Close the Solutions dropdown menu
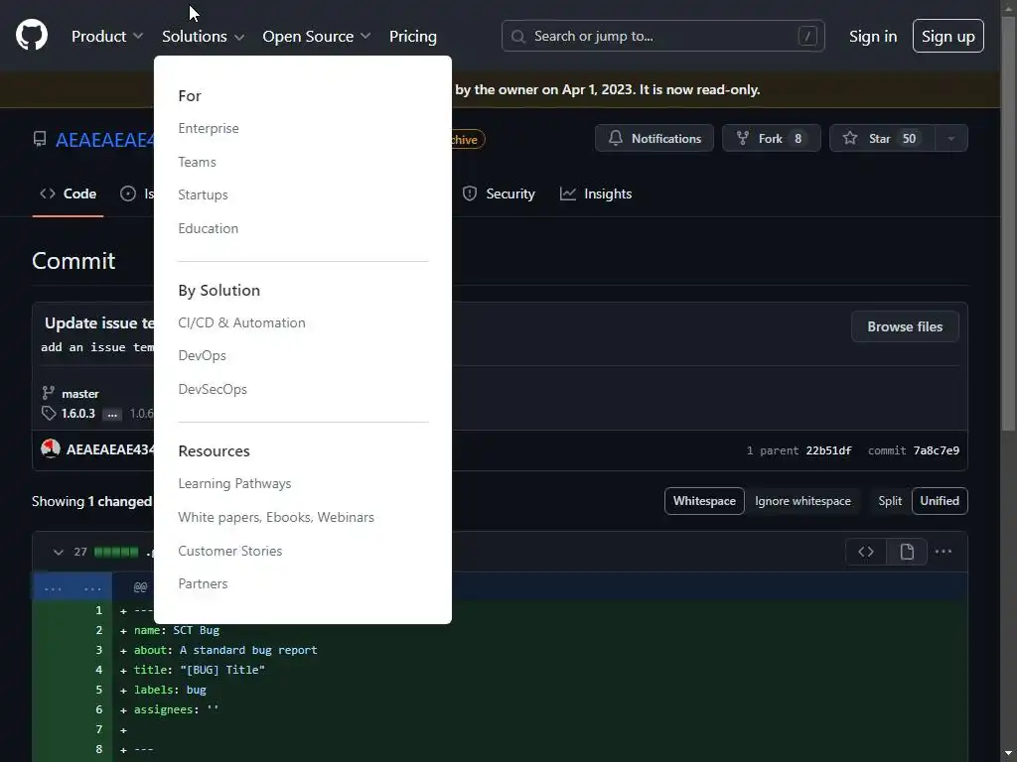This screenshot has width=1017, height=762. [x=203, y=37]
